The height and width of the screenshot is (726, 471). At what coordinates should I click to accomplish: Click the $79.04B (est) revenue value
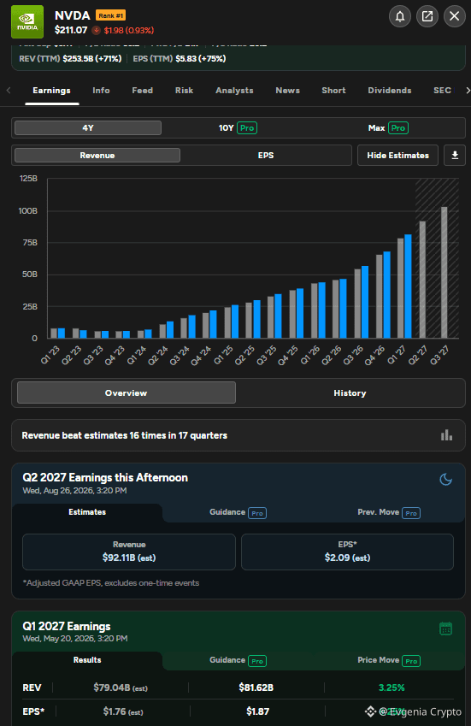[121, 688]
